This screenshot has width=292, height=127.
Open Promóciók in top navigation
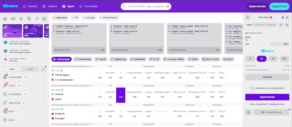(x=88, y=6)
